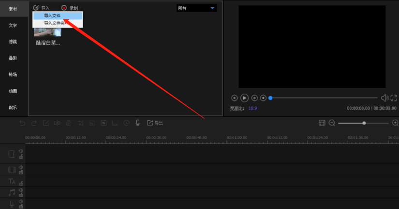Click the voiceover microphone track icon

tap(12, 204)
